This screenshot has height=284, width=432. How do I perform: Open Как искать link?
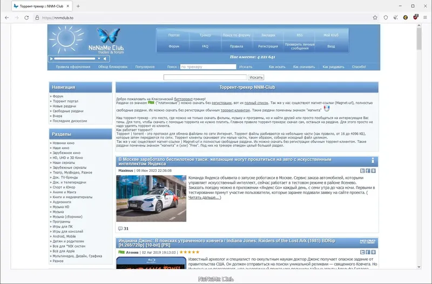coord(277,67)
